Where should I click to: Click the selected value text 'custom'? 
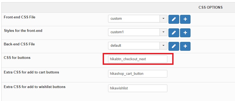click(116, 19)
